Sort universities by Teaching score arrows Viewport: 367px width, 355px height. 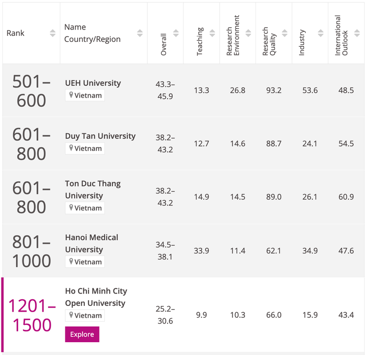[x=212, y=33]
